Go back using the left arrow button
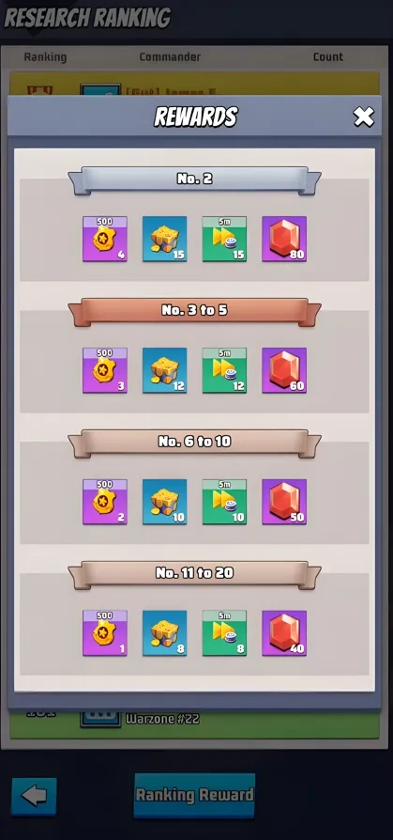Screen dimensions: 393x840 [x=34, y=797]
